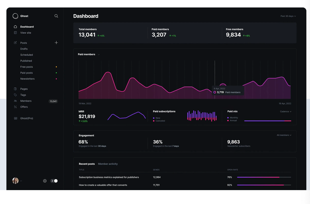This screenshot has width=310, height=204.
Task: Open settings with the gear icon
Action: coord(45,181)
